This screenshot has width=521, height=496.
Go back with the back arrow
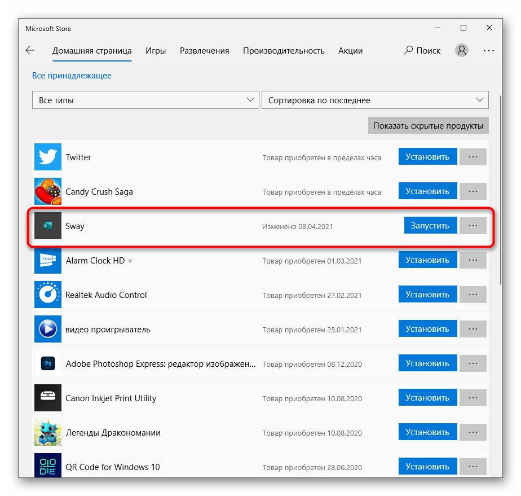pos(30,51)
